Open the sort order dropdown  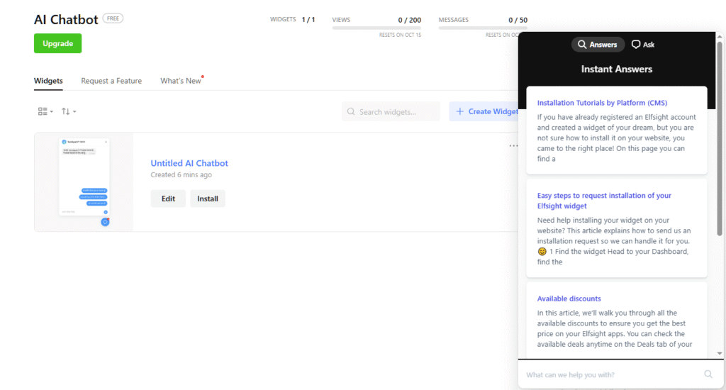[x=69, y=111]
